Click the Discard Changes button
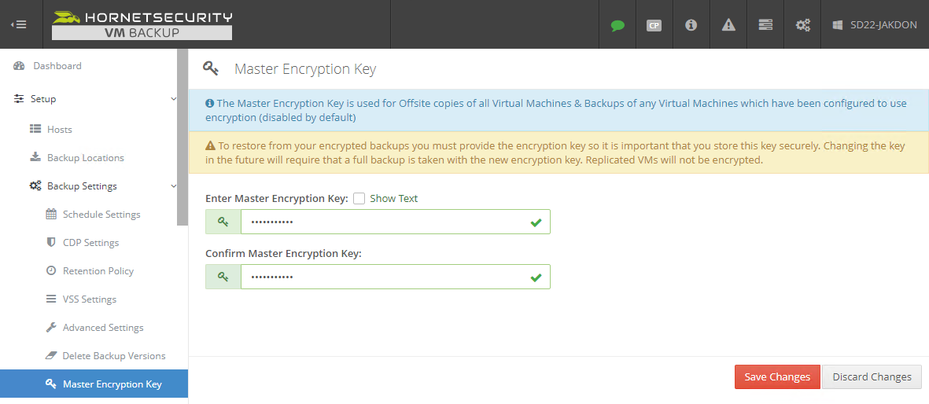 [x=872, y=377]
